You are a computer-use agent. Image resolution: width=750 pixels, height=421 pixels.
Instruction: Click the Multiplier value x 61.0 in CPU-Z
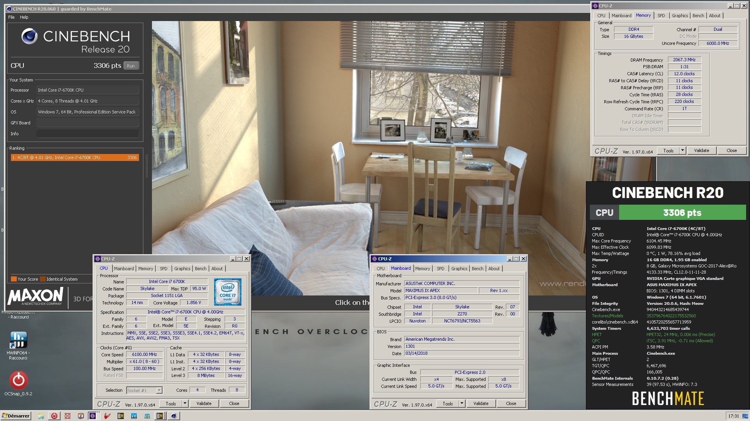pyautogui.click(x=145, y=362)
